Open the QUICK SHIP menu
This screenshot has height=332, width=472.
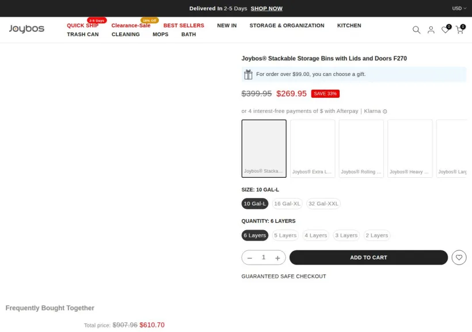pos(82,25)
